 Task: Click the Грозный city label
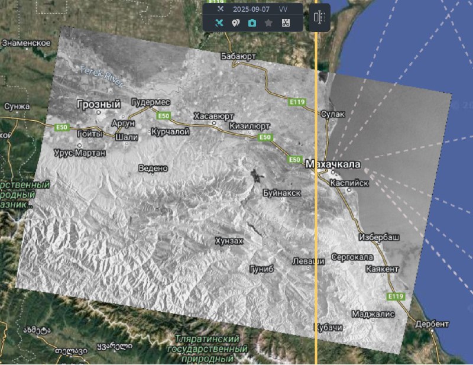pos(98,104)
